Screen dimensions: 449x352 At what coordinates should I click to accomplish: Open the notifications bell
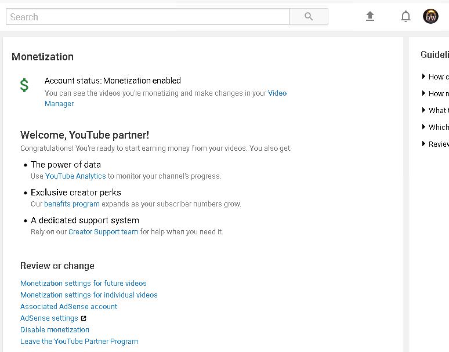(405, 16)
